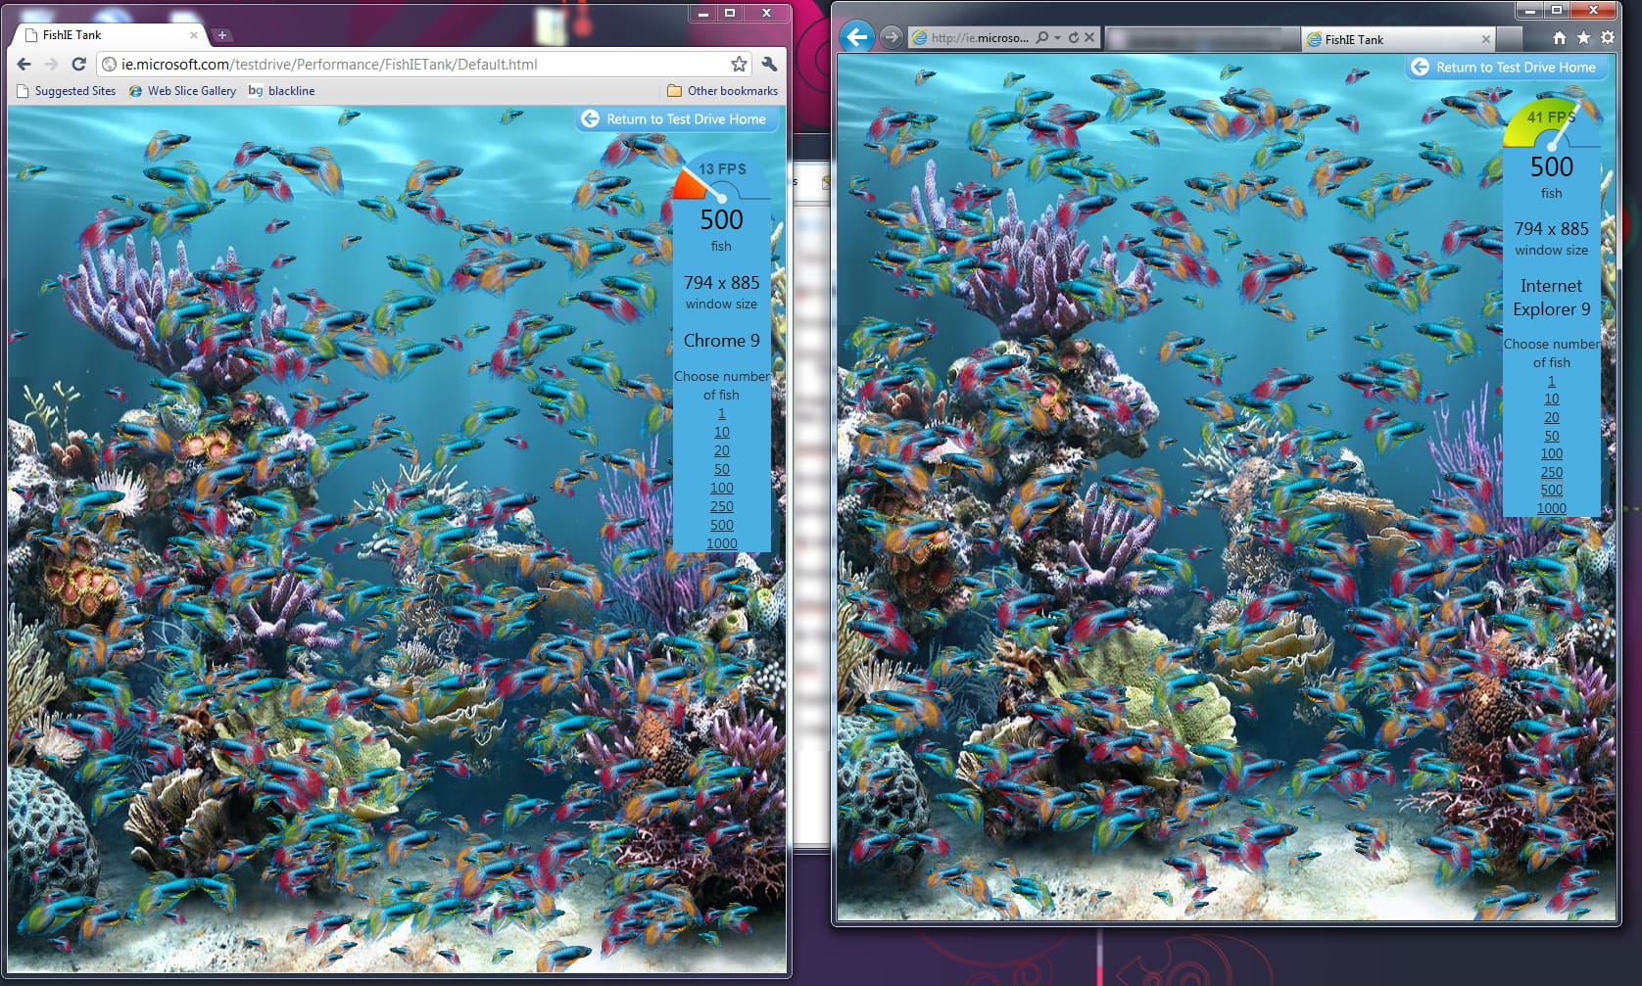This screenshot has width=1642, height=986.
Task: Click the 41 FPS gauge in IE
Action: (x=1551, y=123)
